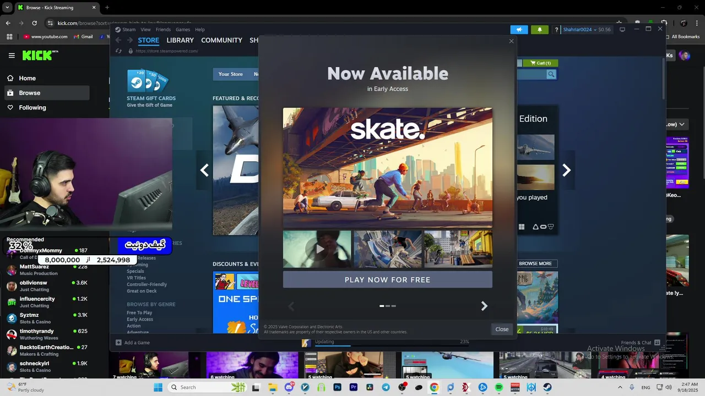Image resolution: width=705 pixels, height=396 pixels.
Task: Open Kick Browse page in sidebar
Action: (x=47, y=93)
